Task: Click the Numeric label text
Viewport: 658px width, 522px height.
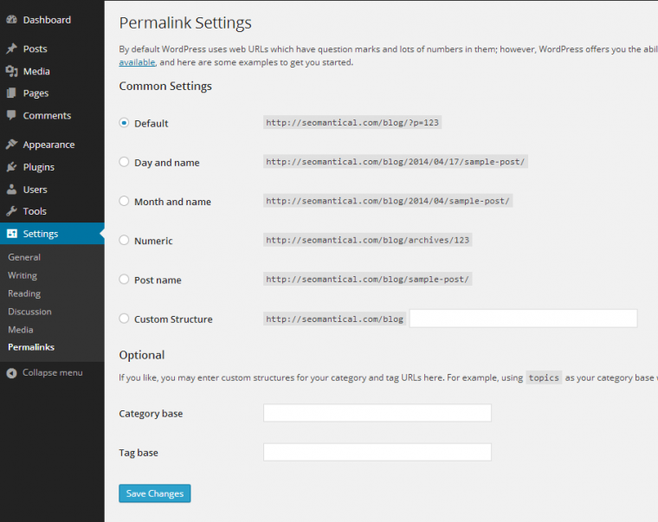Action: tap(153, 241)
